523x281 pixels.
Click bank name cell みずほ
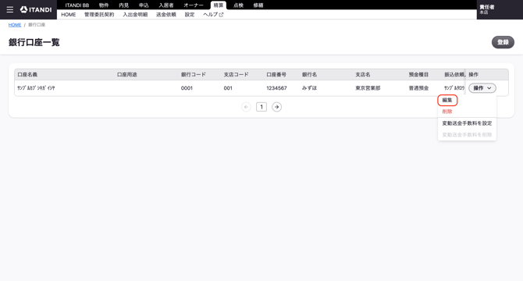(x=310, y=88)
